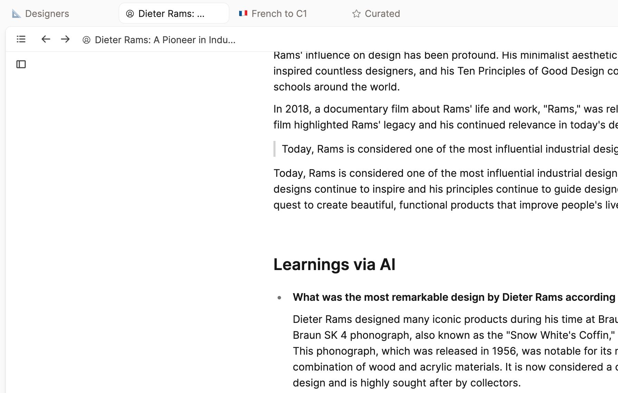Click the person icon in Dieter Rams tab
Image resolution: width=618 pixels, height=393 pixels.
[130, 14]
